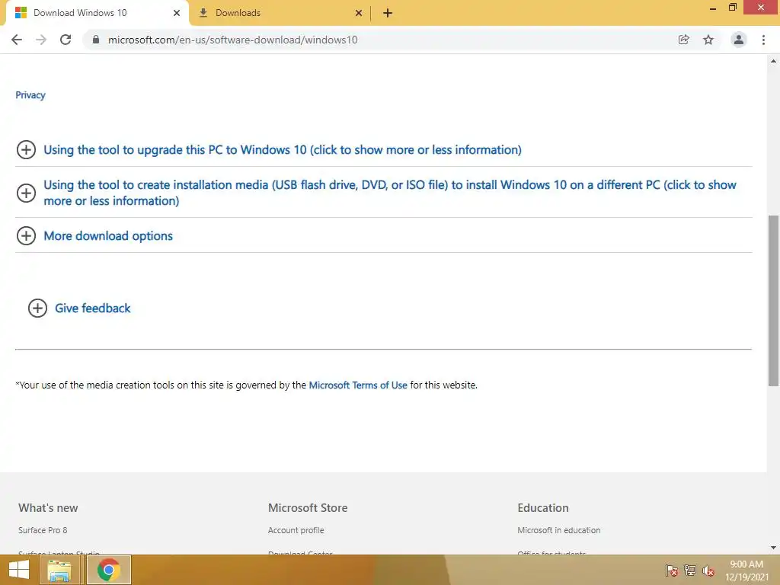Click the What's new footer heading
This screenshot has height=585, width=780.
[x=48, y=508]
